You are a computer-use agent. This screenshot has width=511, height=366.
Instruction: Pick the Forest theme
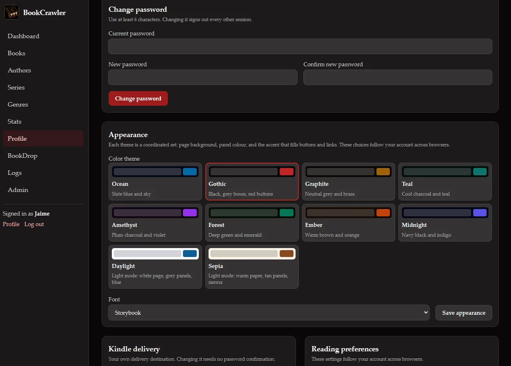coord(252,223)
